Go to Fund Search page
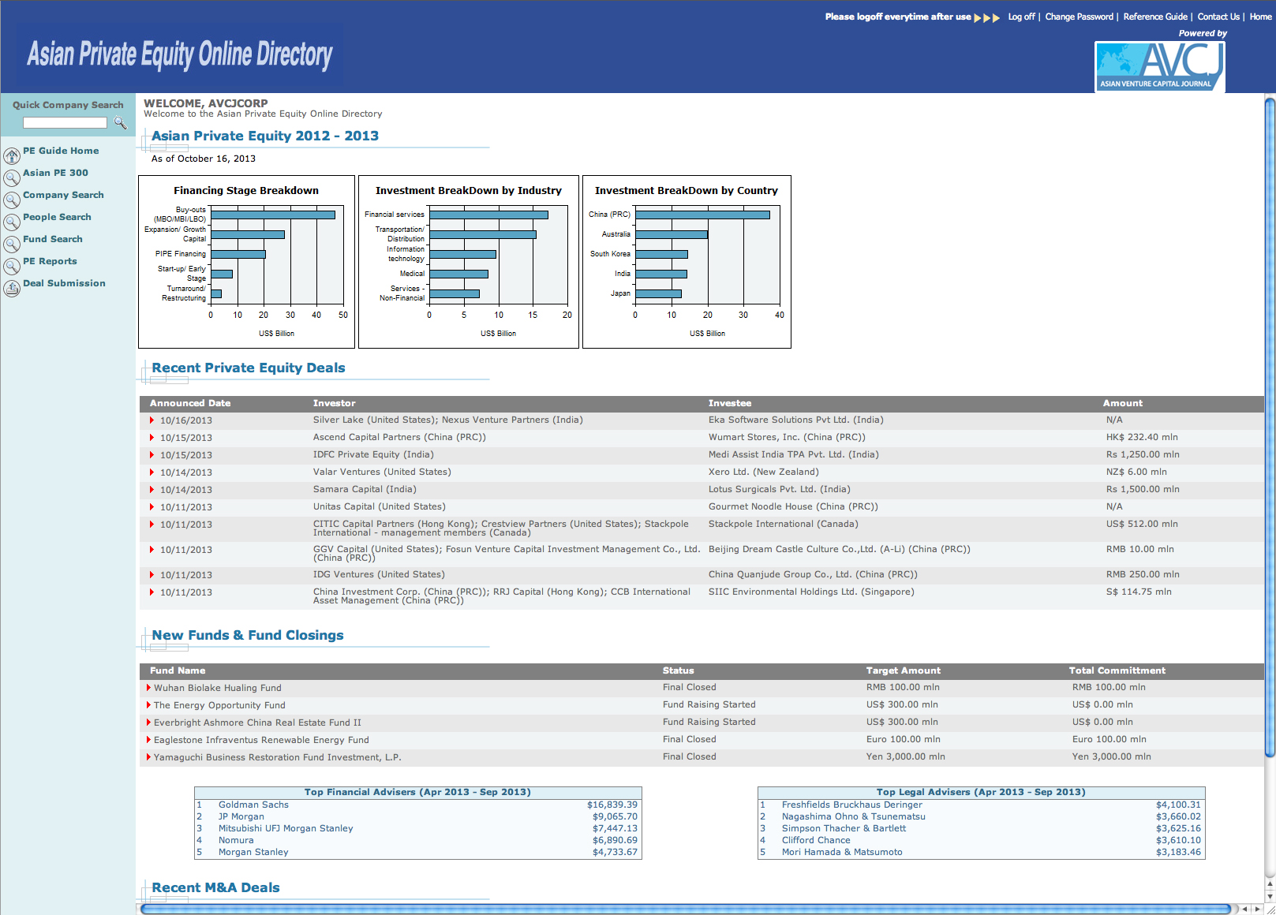The height and width of the screenshot is (915, 1276). click(53, 239)
